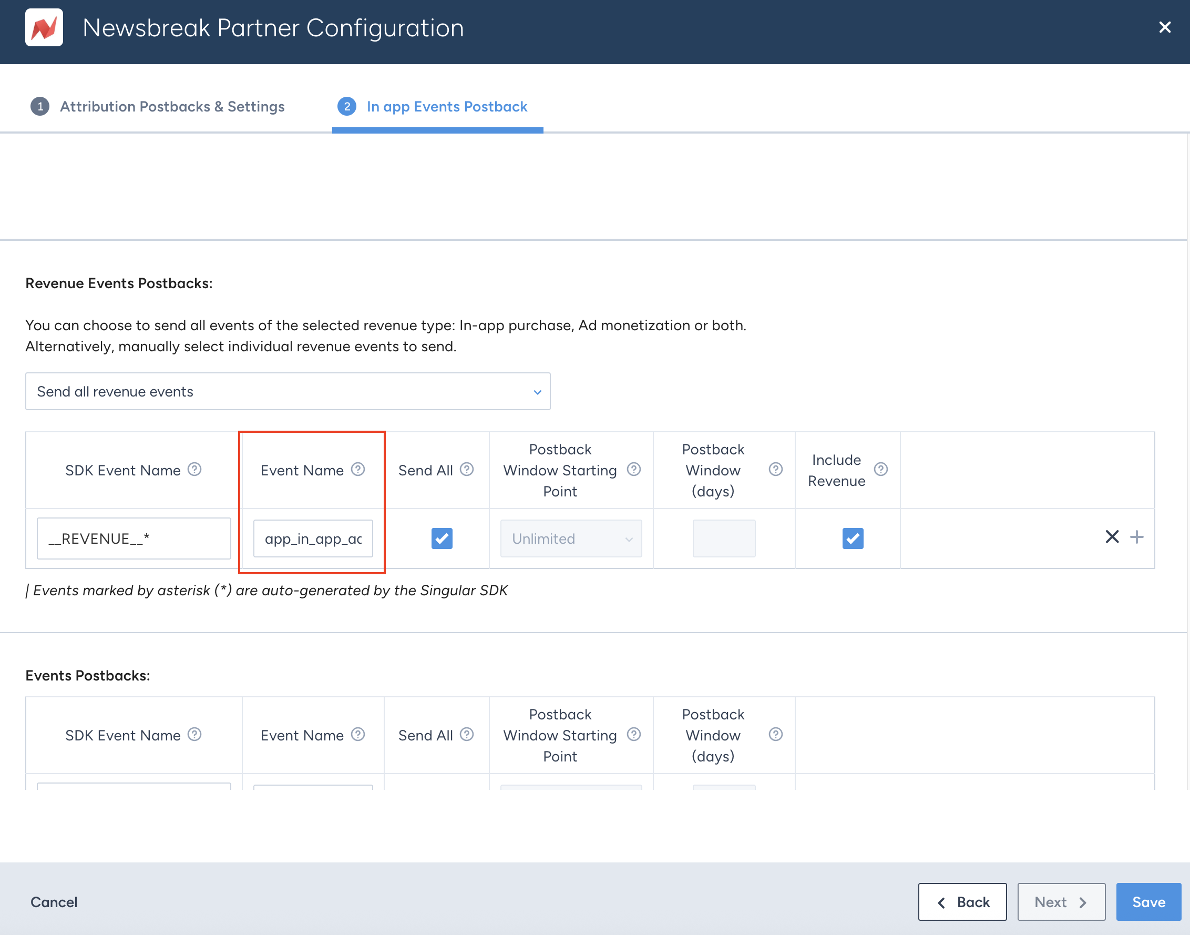Click help icon beside Revenue SDK Event Name
This screenshot has width=1190, height=935.
[194, 469]
